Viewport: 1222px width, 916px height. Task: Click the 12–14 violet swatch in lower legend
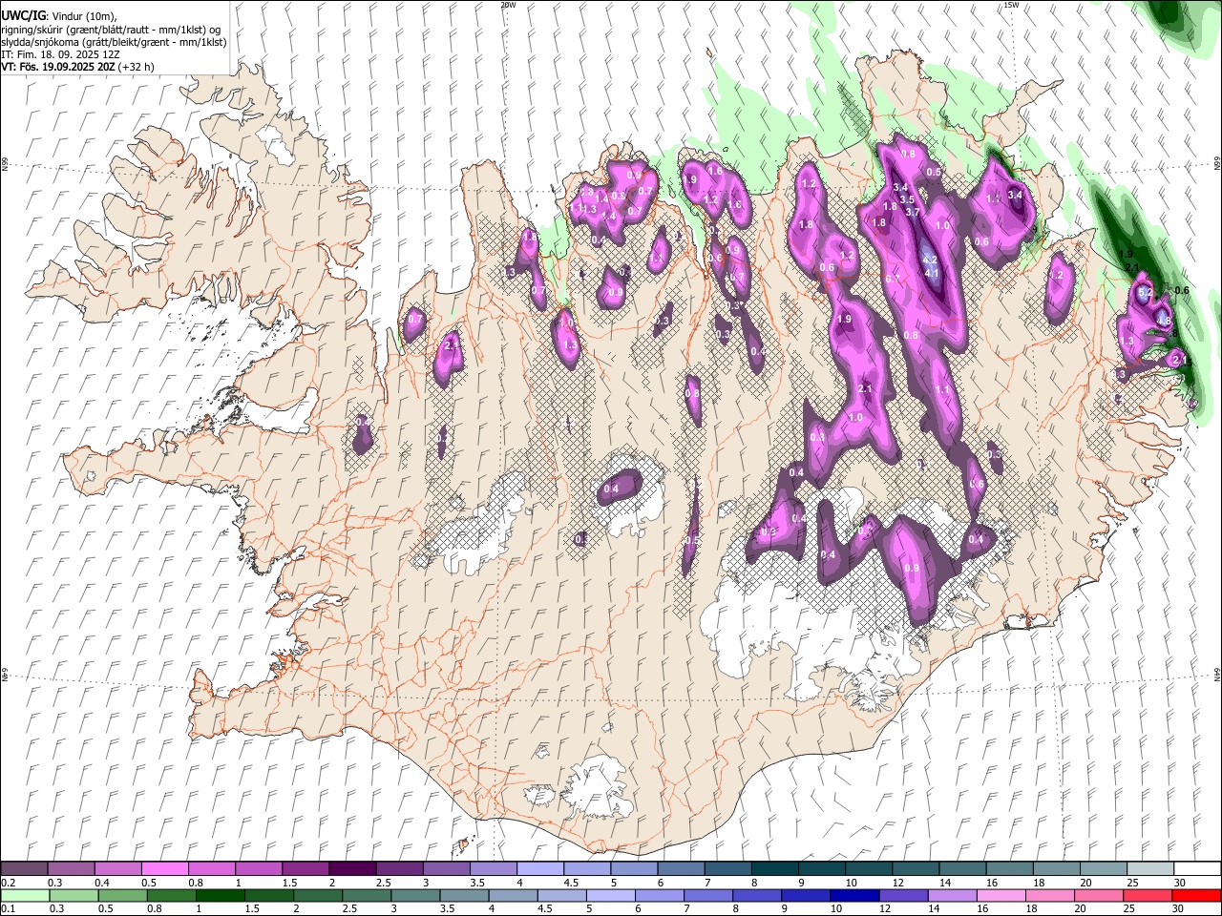[903, 895]
